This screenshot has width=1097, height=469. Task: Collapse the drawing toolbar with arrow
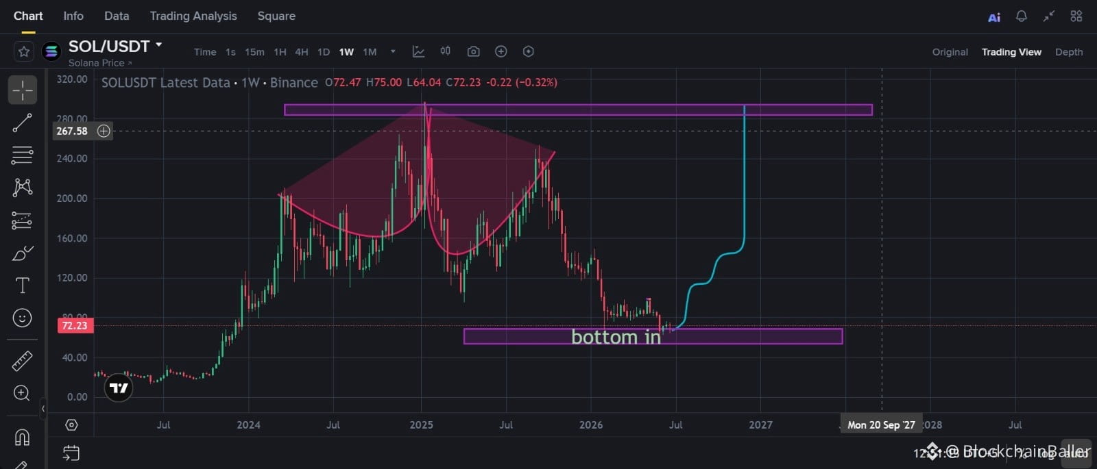[43, 409]
